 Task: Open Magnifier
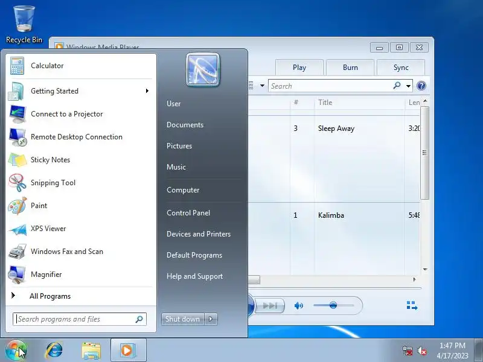tap(81, 275)
